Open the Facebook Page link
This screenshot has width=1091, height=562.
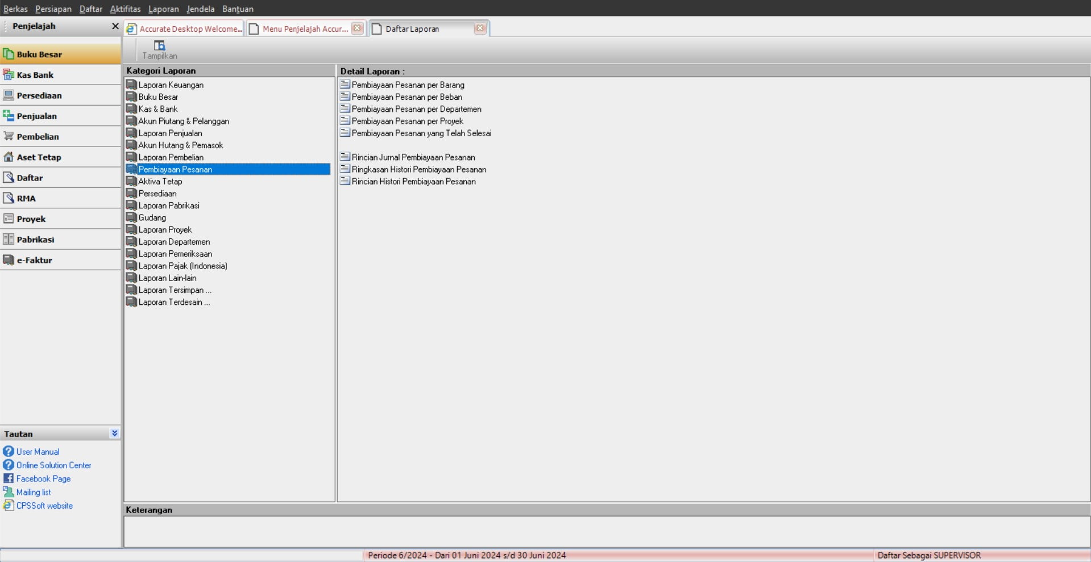point(43,479)
